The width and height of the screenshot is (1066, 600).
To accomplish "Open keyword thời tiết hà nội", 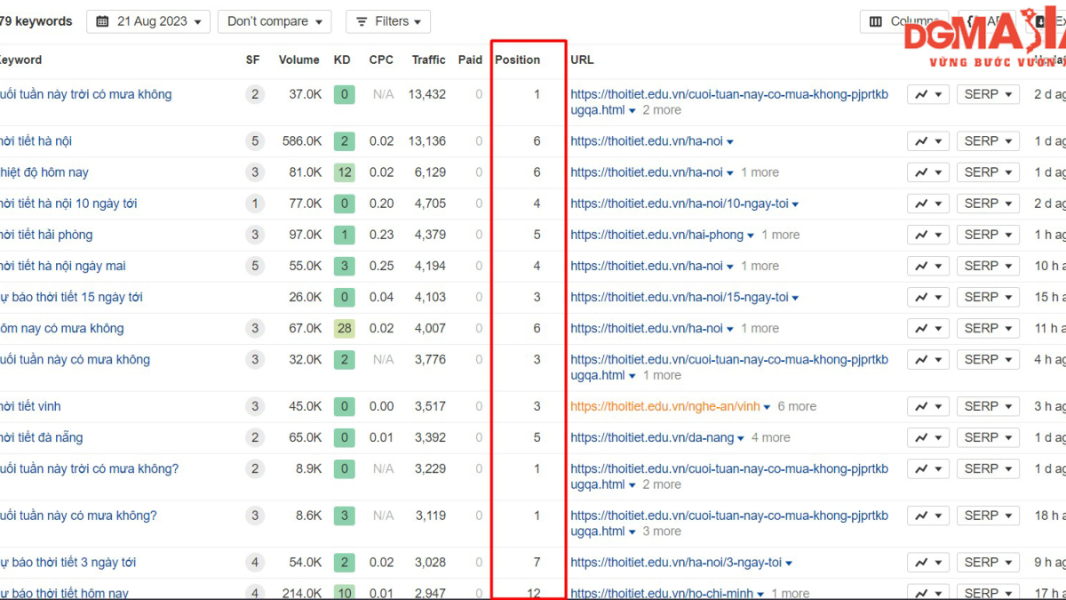I will [36, 141].
